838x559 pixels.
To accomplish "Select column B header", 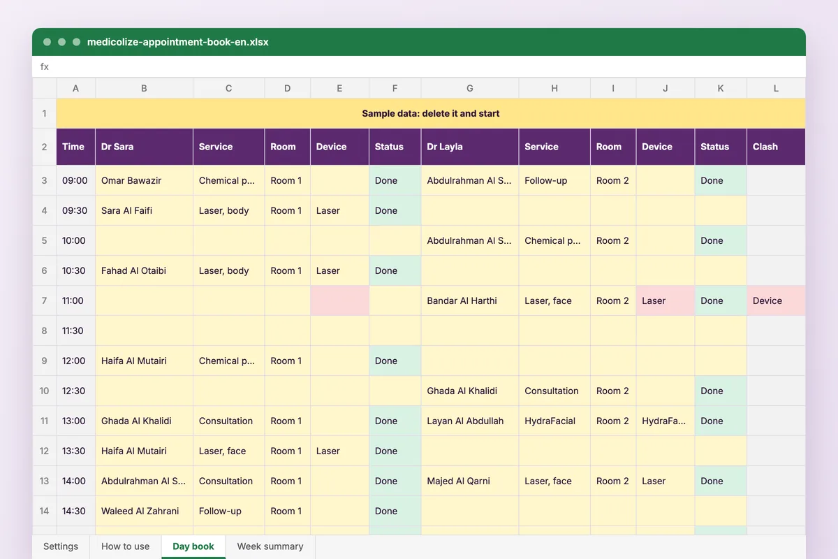I will 144,88.
